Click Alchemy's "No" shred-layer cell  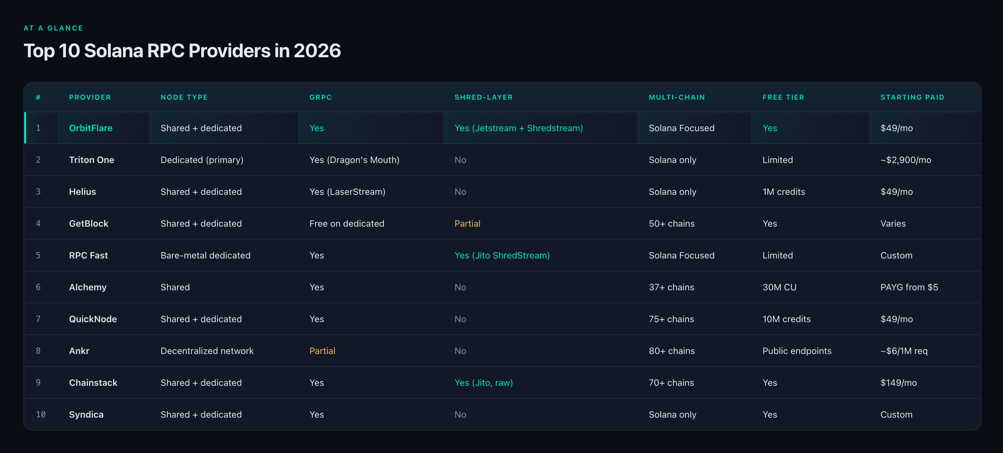[x=460, y=287]
